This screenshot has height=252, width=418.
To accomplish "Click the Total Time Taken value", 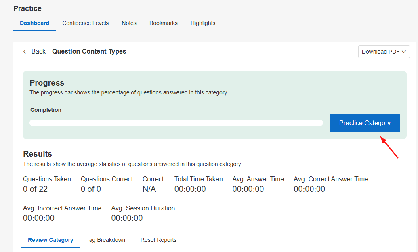I will [190, 189].
